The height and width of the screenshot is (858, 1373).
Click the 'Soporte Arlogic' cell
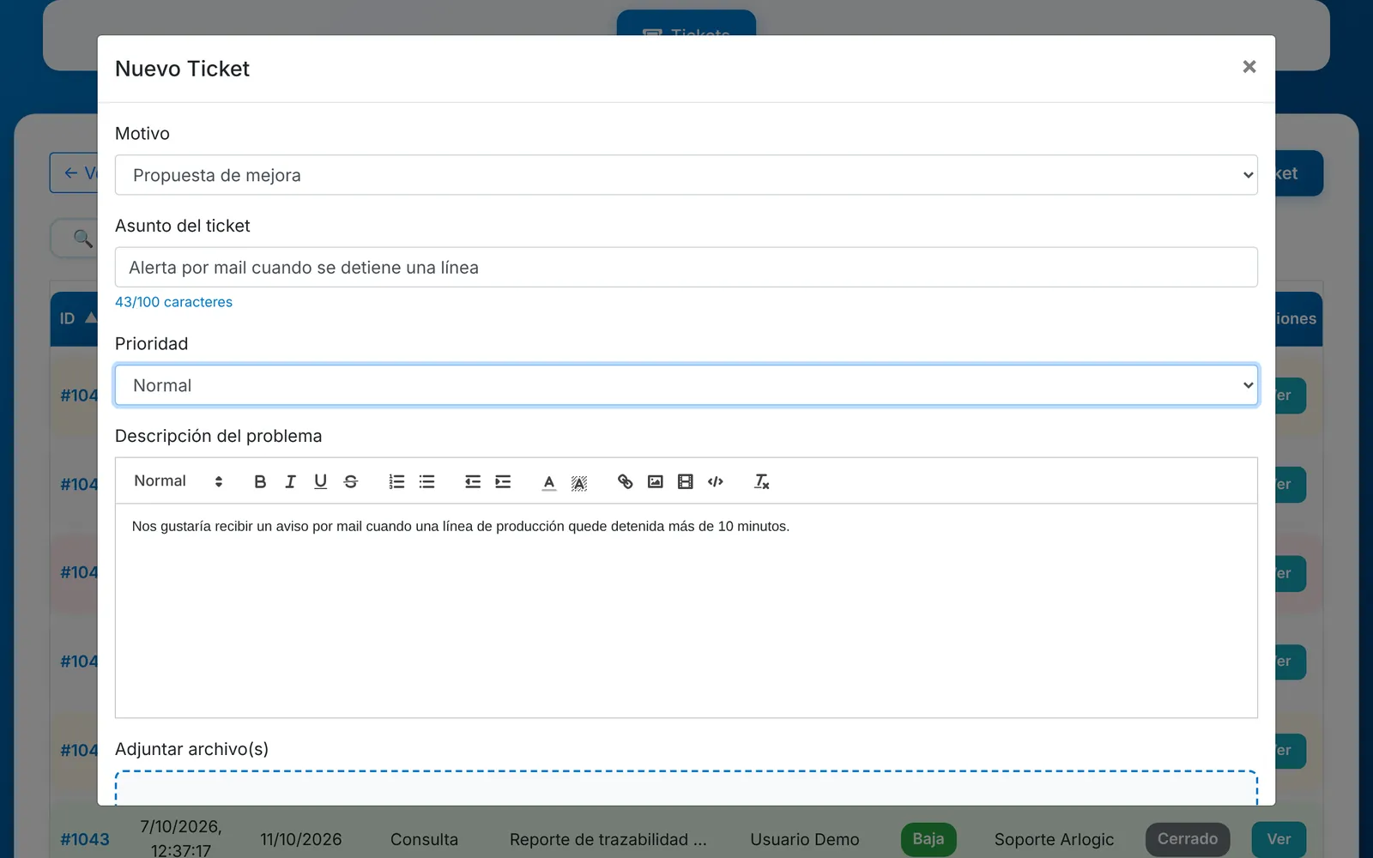pos(1054,839)
